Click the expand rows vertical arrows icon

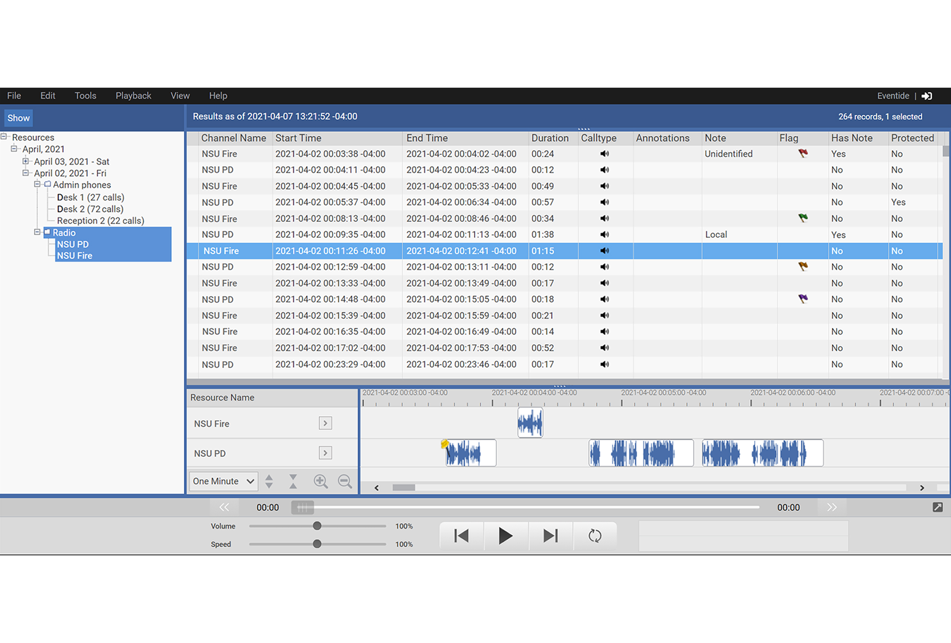point(269,481)
